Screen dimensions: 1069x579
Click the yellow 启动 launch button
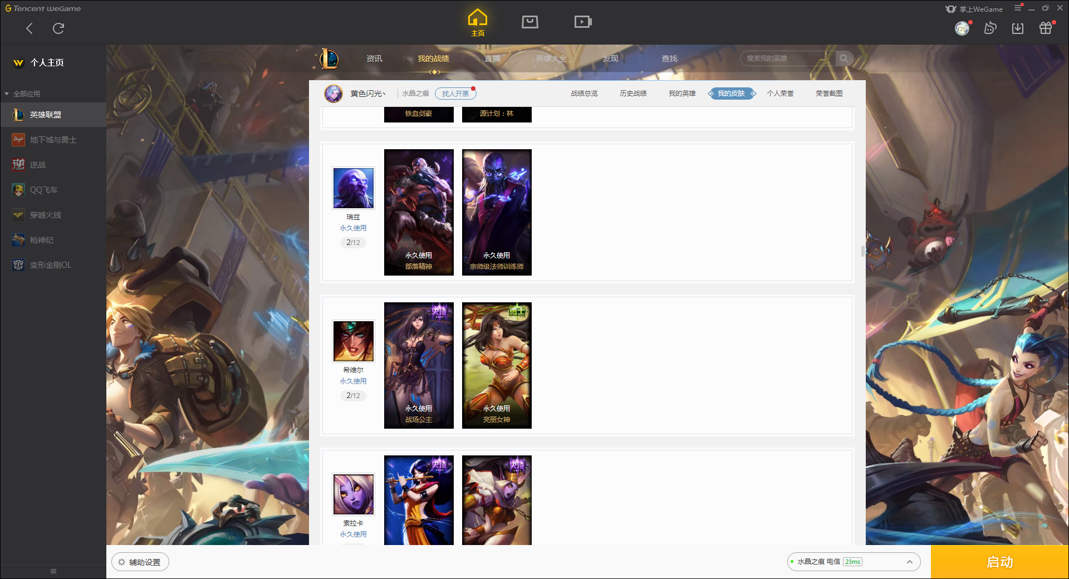pyautogui.click(x=1000, y=562)
